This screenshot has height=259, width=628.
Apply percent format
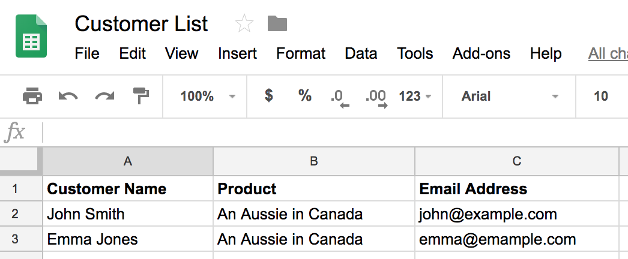(x=305, y=95)
